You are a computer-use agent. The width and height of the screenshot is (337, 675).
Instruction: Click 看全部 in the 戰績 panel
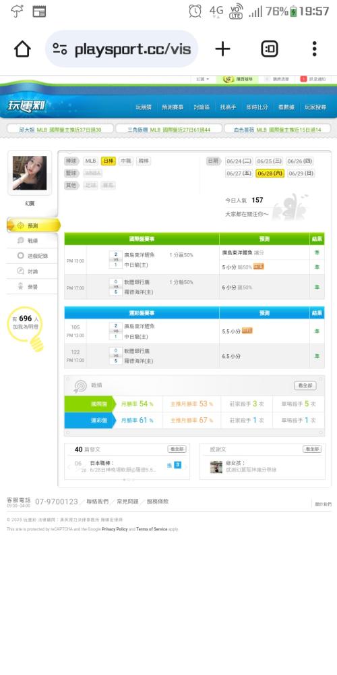(x=305, y=385)
